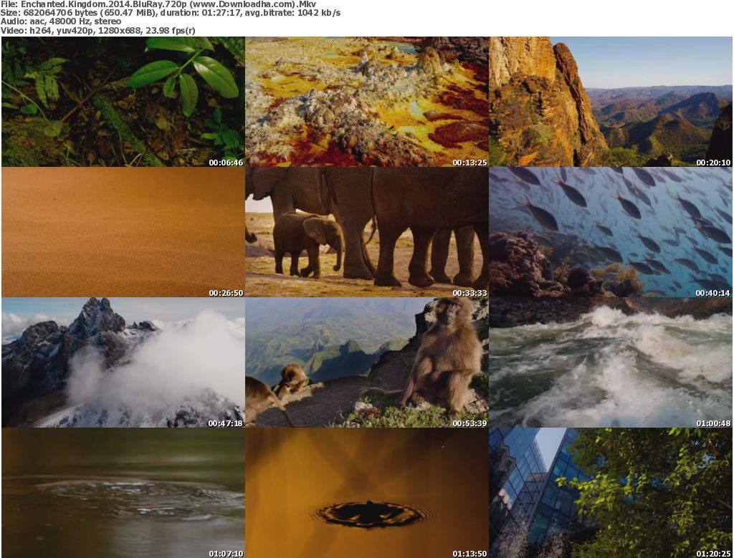734x558 pixels.
Task: Click the 00:47:18 timestamp
Action: click(x=226, y=423)
